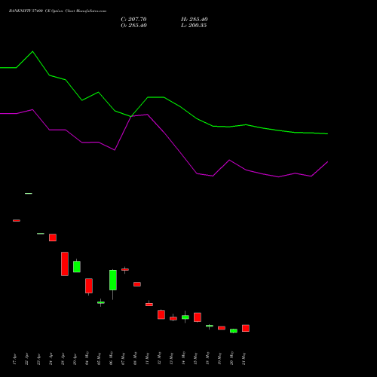Select the red candle for 12 May
Viewport: 377px width, 377px height.
click(161, 314)
